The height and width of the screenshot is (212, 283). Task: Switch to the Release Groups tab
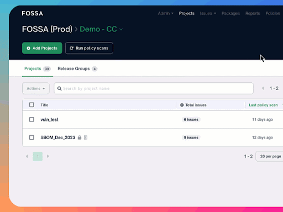77,68
